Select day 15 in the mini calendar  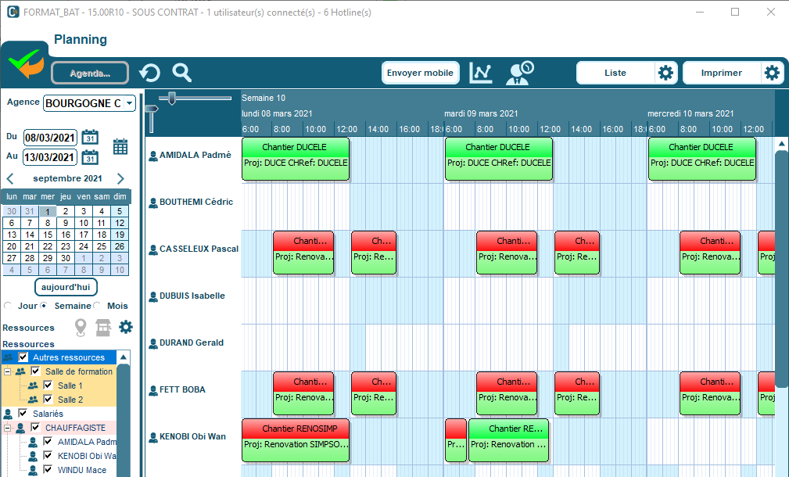(x=48, y=235)
